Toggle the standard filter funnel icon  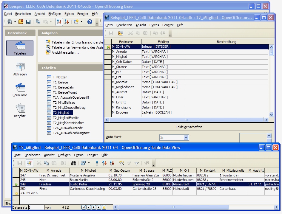tap(137, 163)
